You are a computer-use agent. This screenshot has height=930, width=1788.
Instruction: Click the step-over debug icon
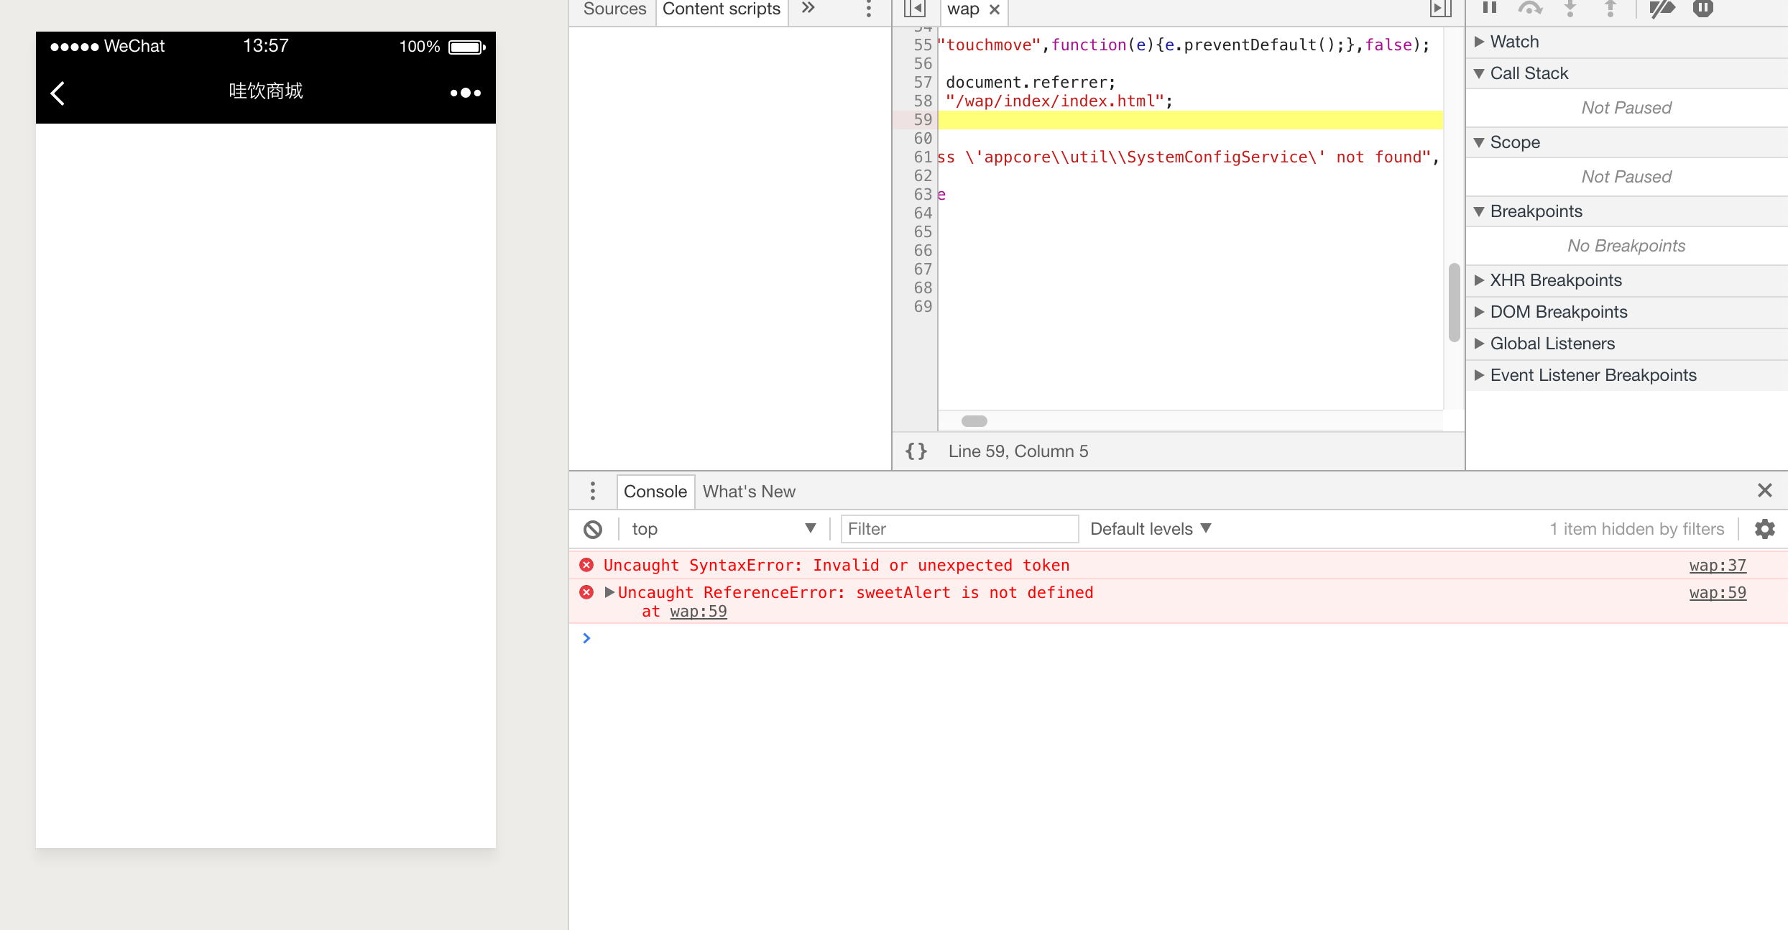[x=1530, y=9]
